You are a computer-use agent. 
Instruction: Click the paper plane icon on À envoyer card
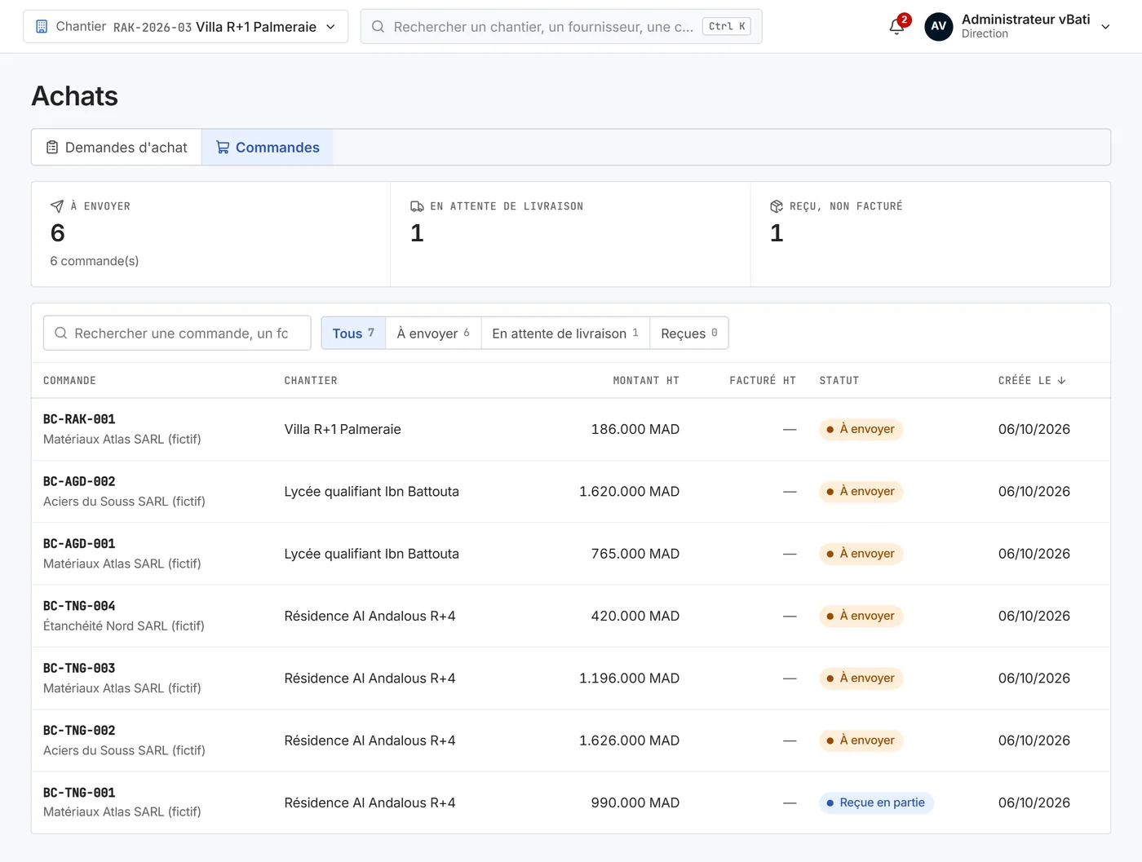pyautogui.click(x=57, y=206)
